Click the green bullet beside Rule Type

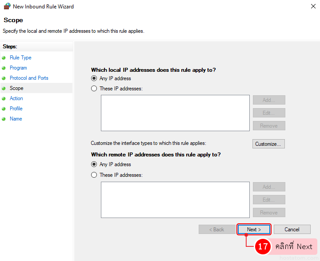(x=4, y=58)
